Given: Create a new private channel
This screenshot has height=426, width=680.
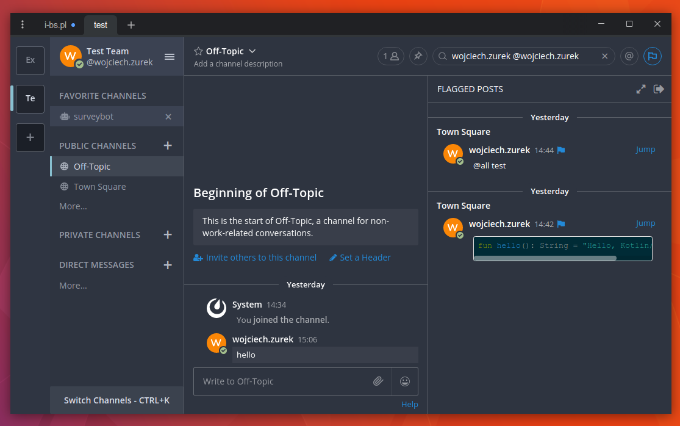Looking at the screenshot, I should click(168, 235).
